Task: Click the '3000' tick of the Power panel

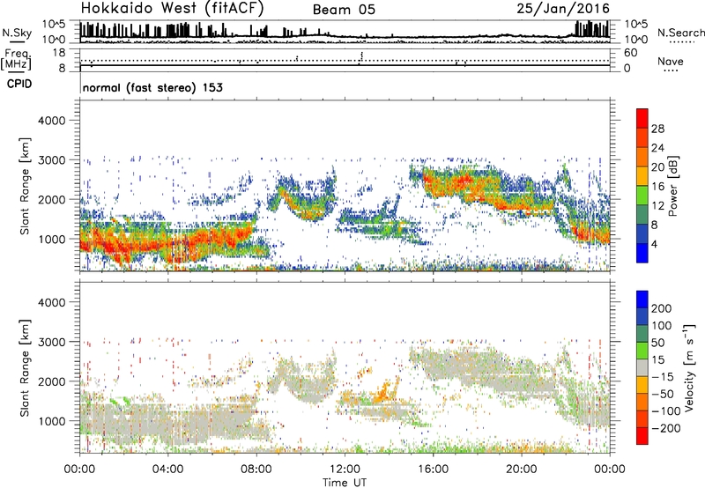Action: (51, 160)
